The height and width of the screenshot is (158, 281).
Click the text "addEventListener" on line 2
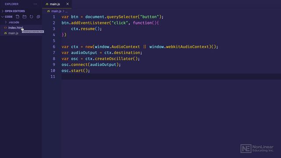point(90,23)
